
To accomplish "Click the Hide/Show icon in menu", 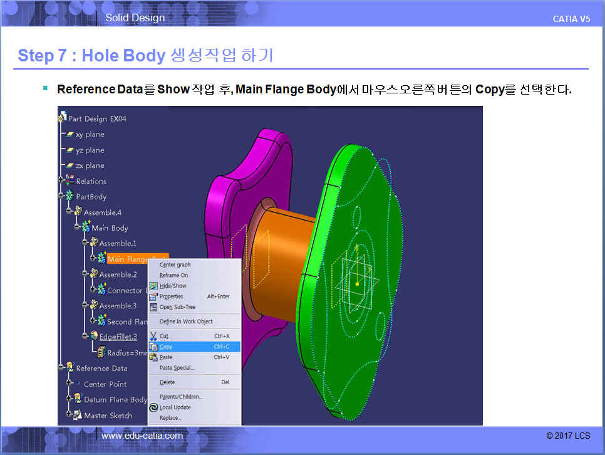I will pyautogui.click(x=153, y=286).
